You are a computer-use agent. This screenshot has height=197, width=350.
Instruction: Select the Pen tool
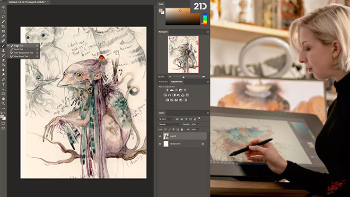[3, 79]
